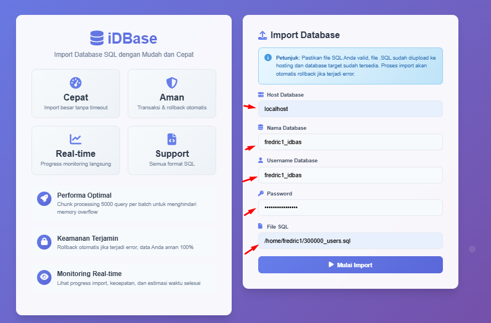
Task: Click the code file icon above Support
Action: tap(172, 139)
